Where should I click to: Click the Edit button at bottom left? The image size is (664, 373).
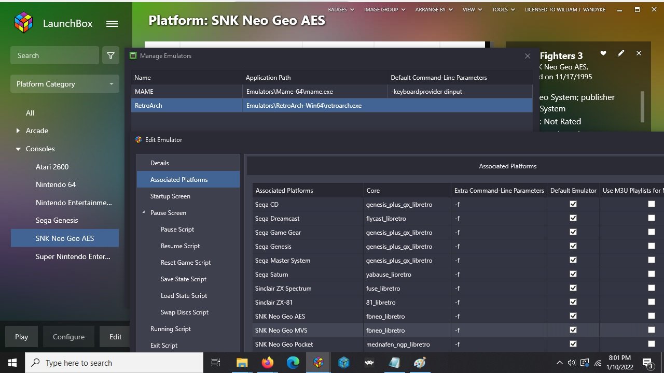click(115, 337)
